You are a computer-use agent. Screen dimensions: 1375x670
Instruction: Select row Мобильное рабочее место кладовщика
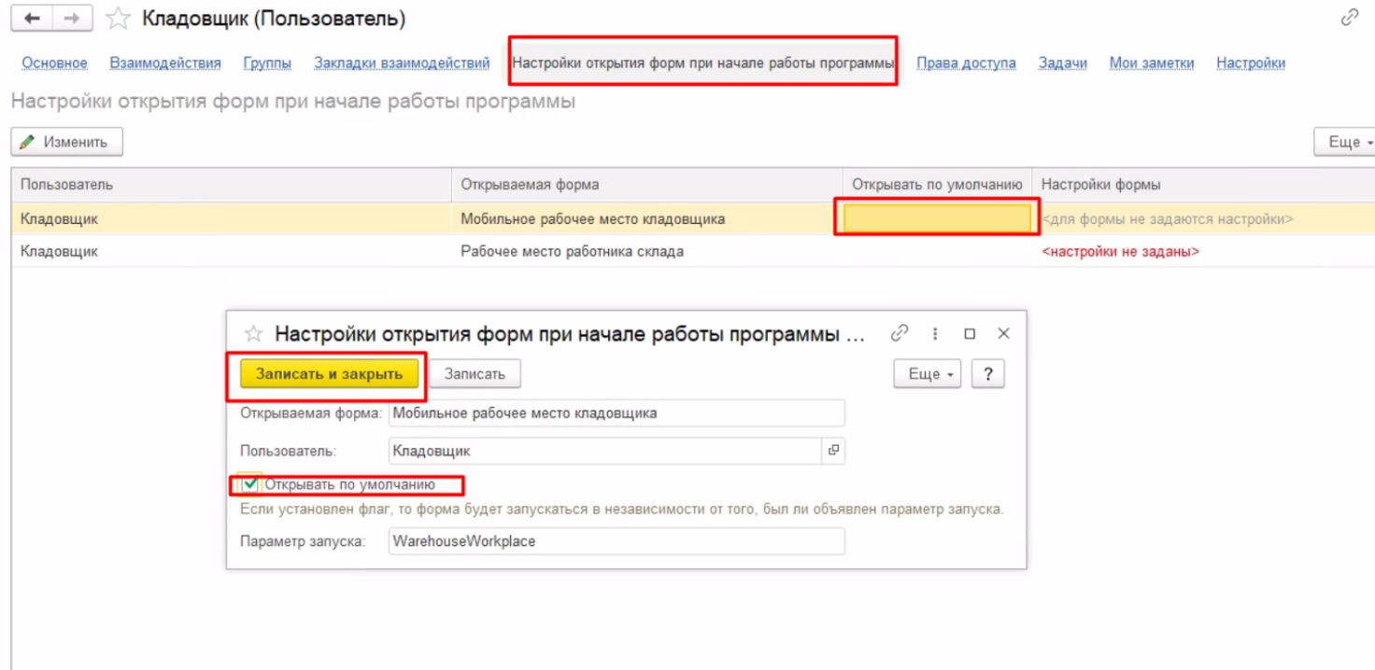point(693,219)
